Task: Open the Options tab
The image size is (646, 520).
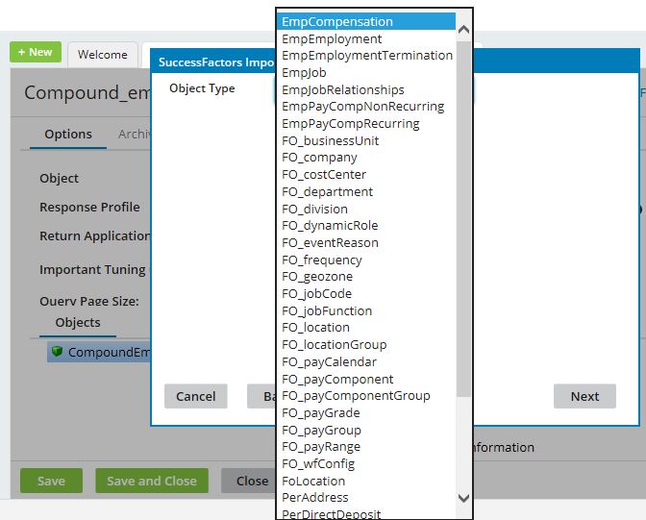Action: coord(68,135)
